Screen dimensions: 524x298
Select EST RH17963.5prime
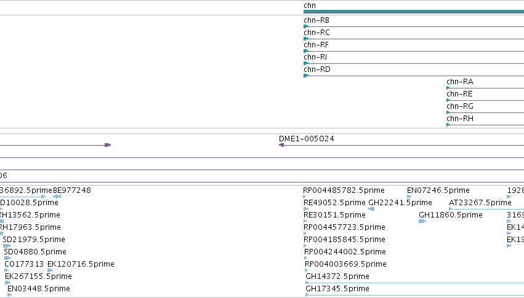[30, 227]
